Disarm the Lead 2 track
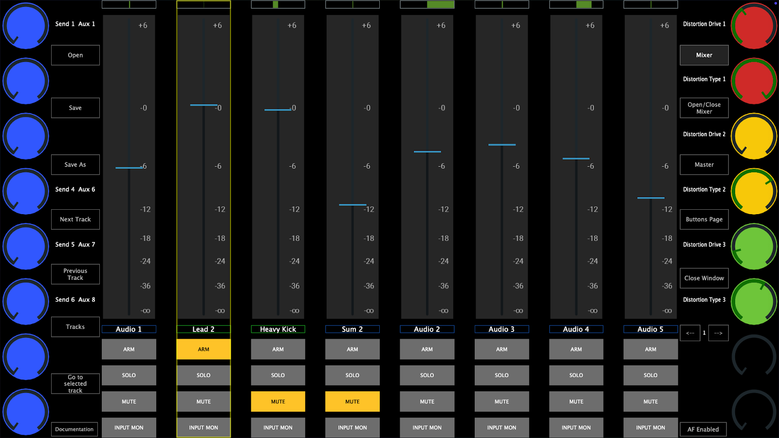This screenshot has width=779, height=438. point(204,349)
